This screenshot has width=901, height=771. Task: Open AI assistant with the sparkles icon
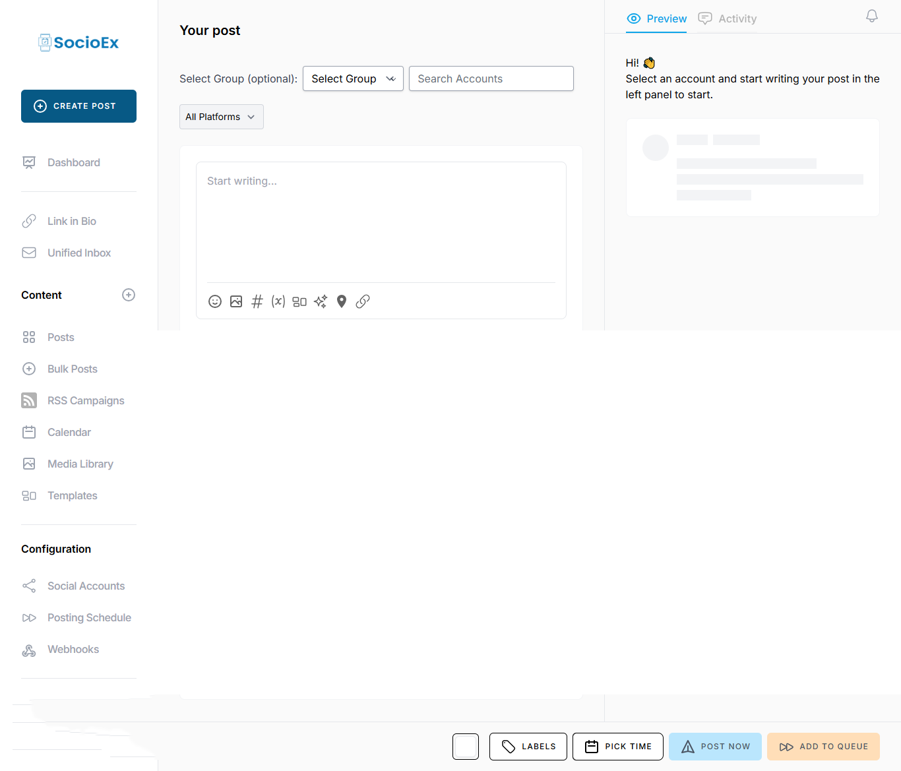321,301
